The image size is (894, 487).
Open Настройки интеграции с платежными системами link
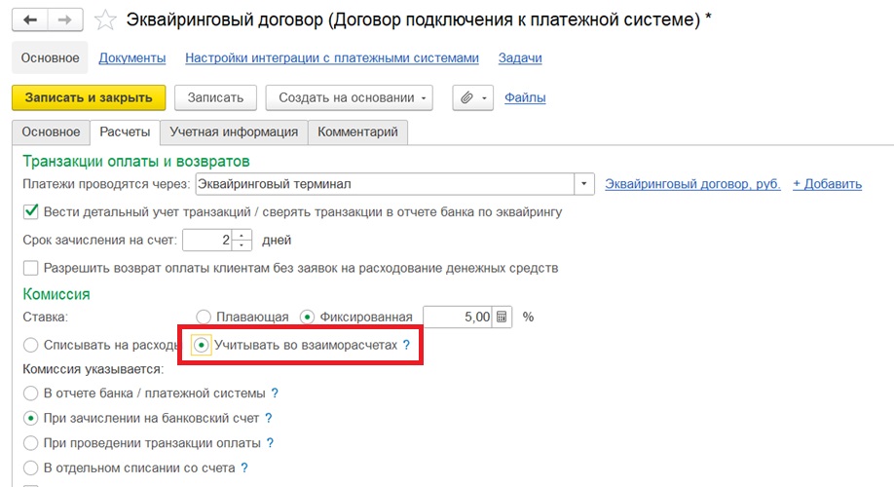(331, 58)
